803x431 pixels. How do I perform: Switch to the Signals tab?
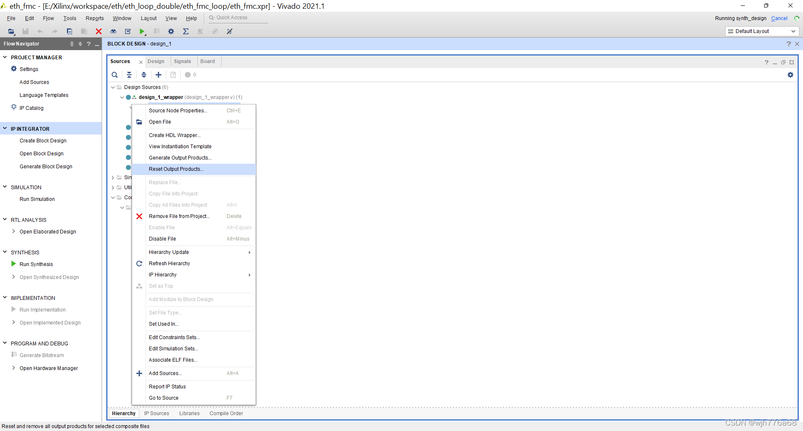pyautogui.click(x=182, y=61)
